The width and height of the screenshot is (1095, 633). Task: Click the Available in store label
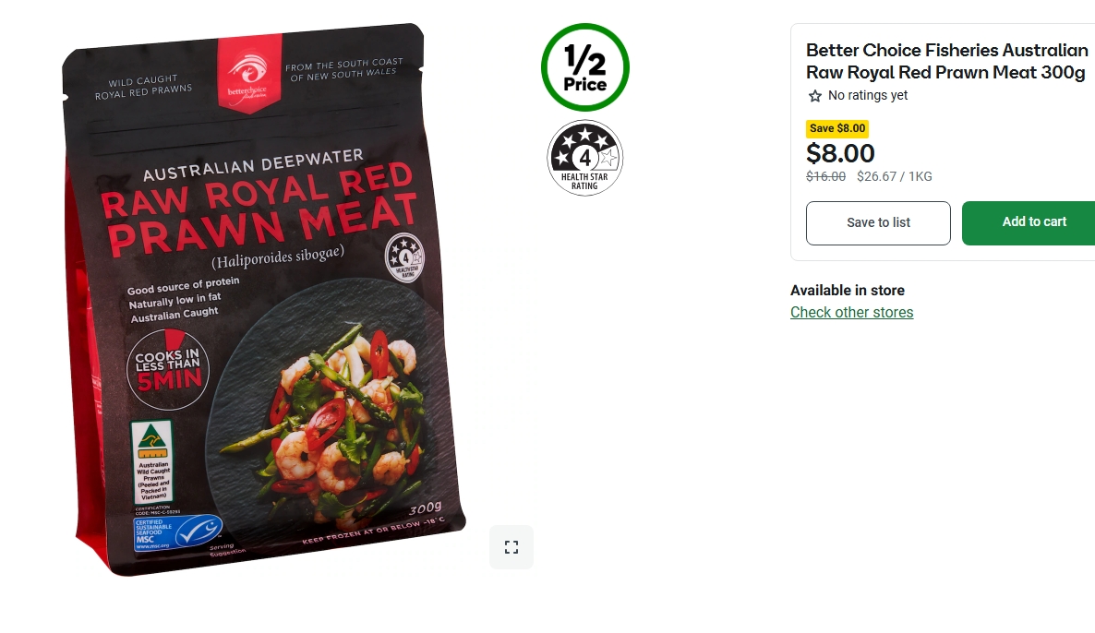pos(847,291)
